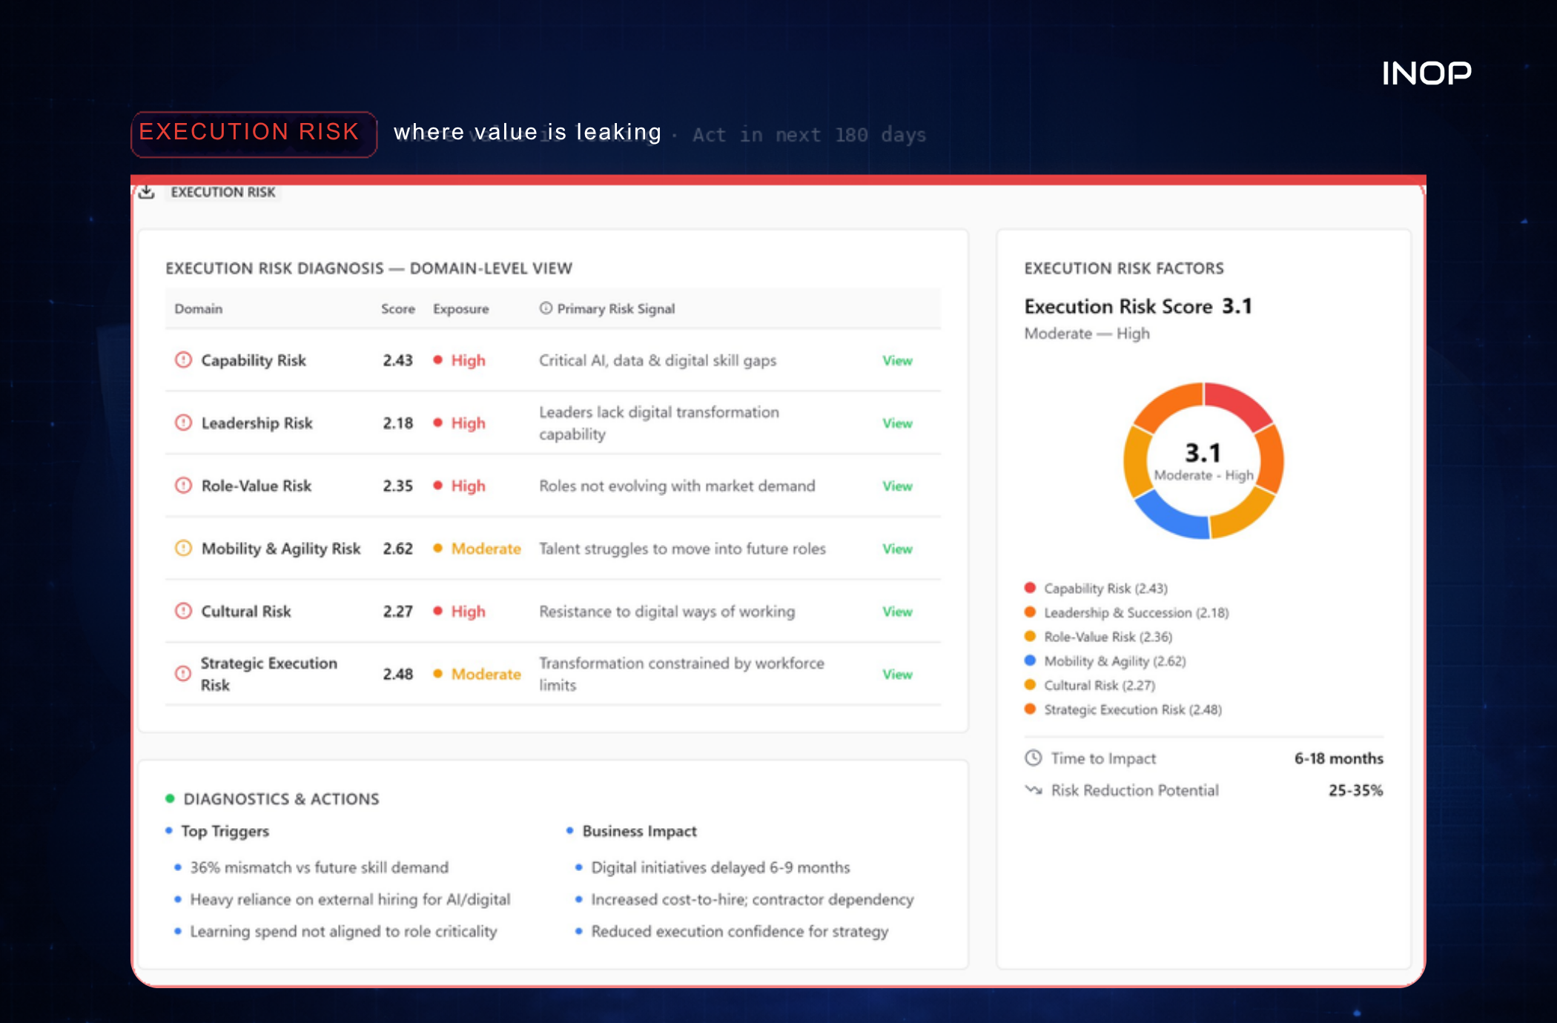1557x1023 pixels.
Task: Open View link for Mobility & Agility Risk
Action: (897, 549)
